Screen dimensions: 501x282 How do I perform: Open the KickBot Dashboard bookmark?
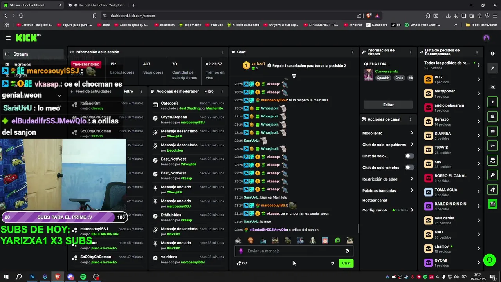click(x=243, y=25)
